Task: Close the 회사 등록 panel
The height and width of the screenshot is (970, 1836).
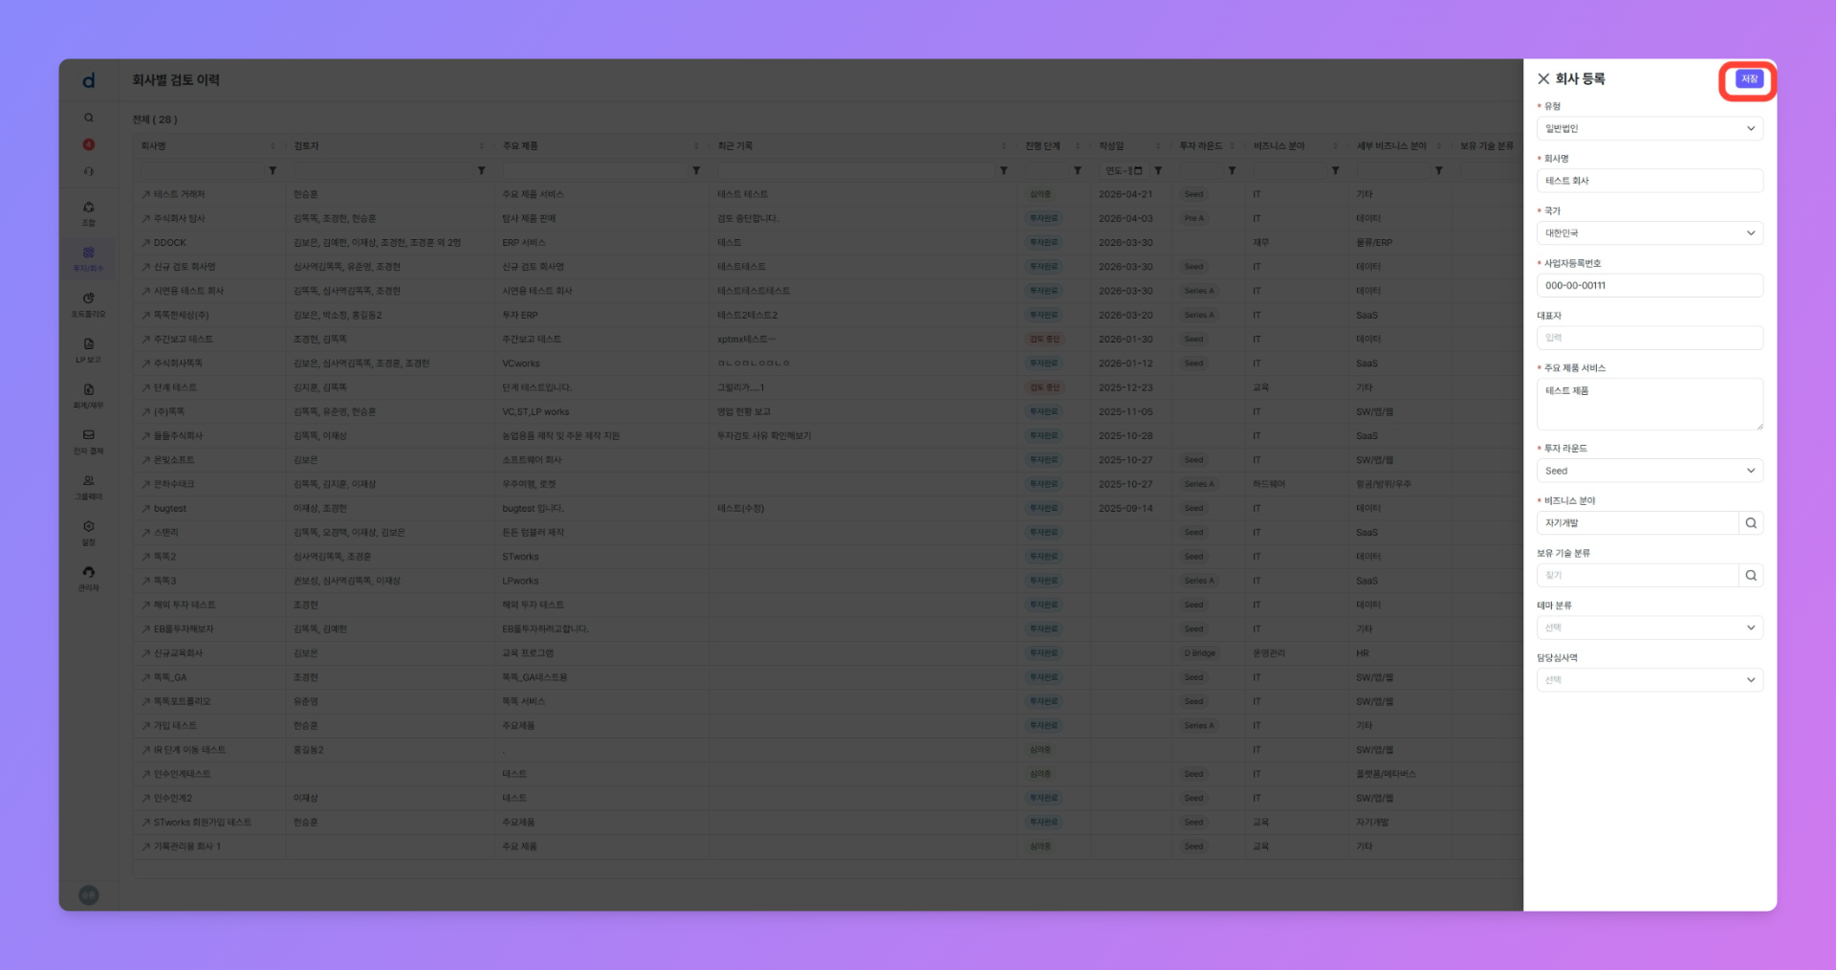Action: [1543, 79]
